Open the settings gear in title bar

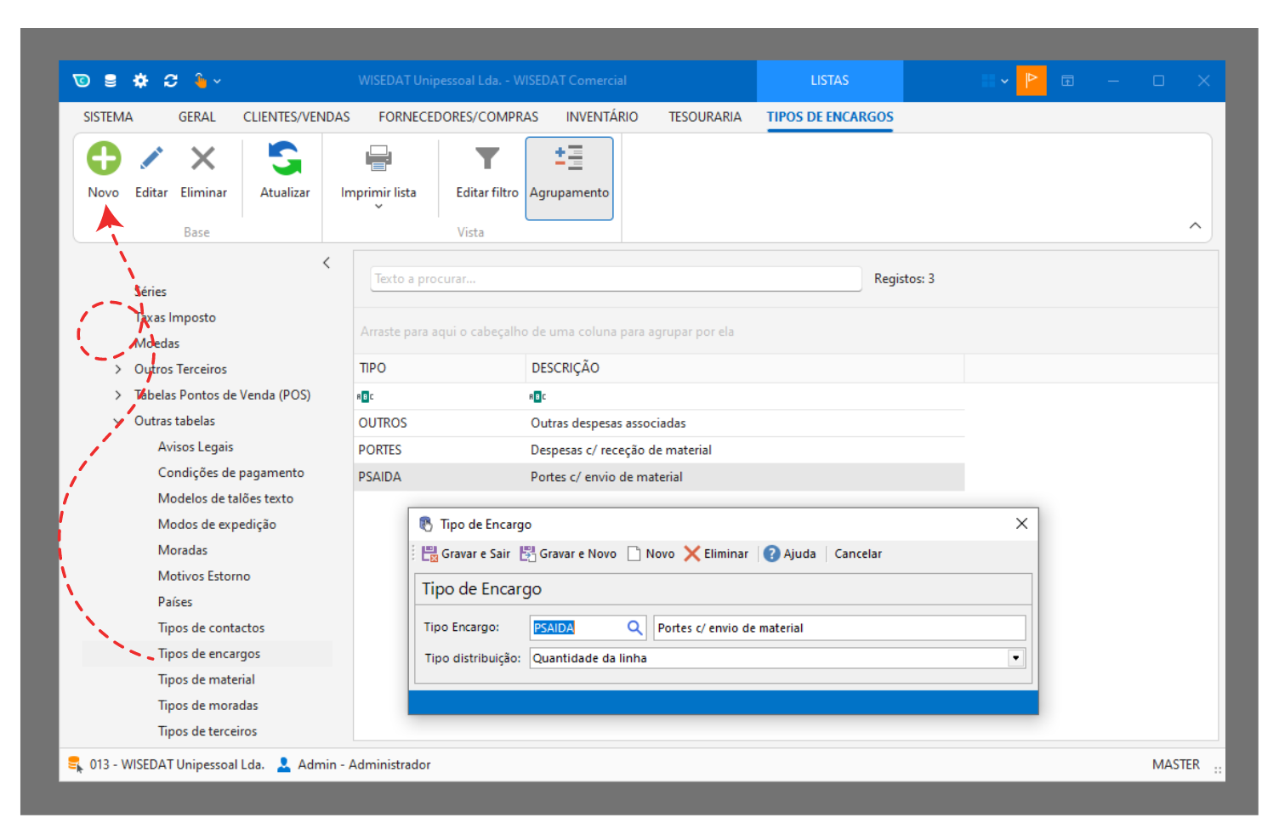tap(140, 81)
